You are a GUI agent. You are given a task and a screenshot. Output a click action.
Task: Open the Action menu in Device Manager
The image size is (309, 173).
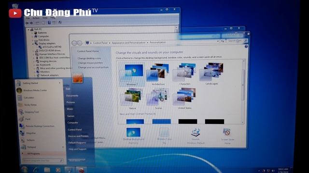click(x=36, y=18)
